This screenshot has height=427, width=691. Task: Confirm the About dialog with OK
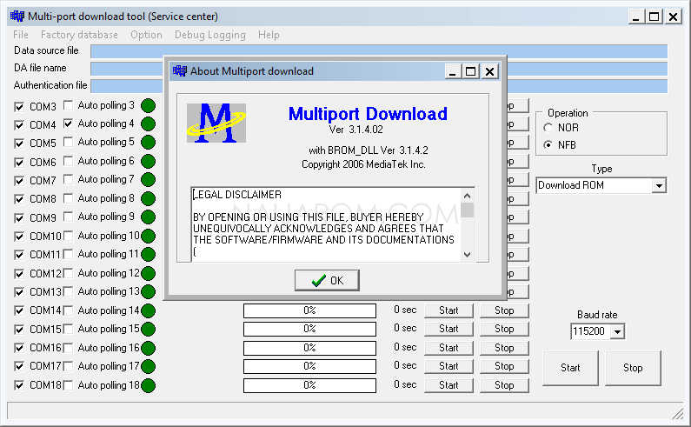click(x=327, y=281)
